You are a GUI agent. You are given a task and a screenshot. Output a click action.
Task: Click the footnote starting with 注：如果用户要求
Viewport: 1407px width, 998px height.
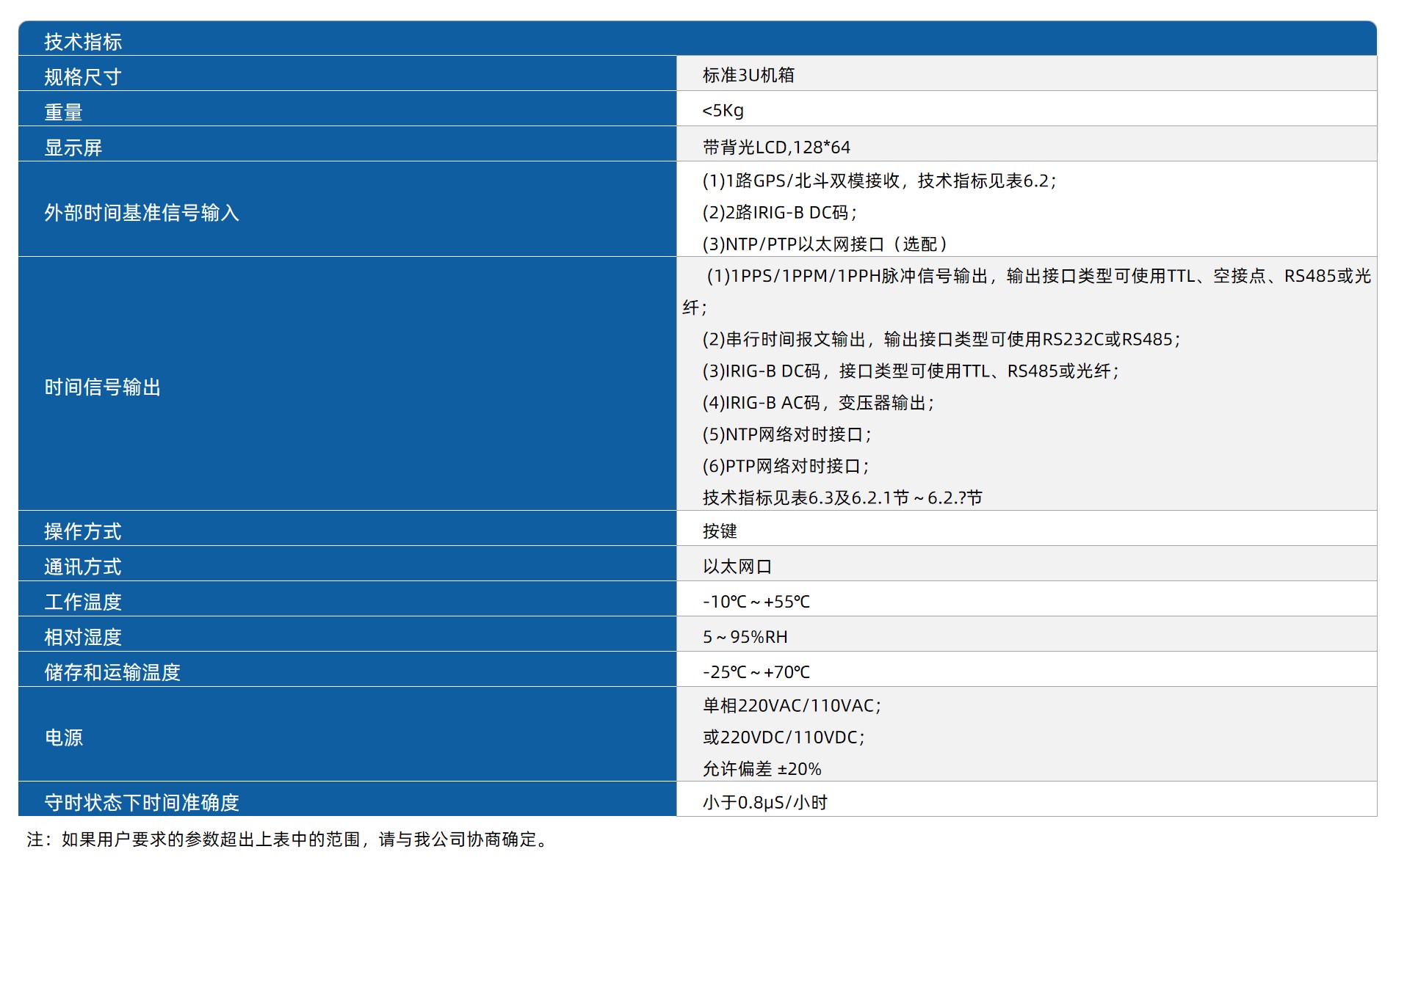(x=288, y=839)
